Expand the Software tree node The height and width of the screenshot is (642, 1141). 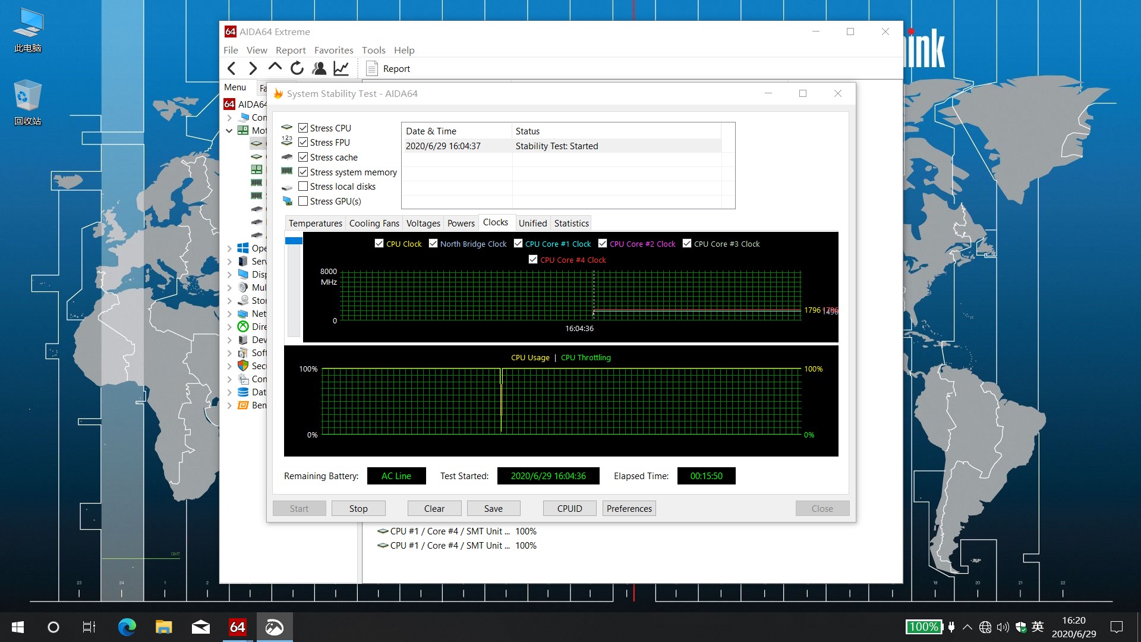tap(229, 353)
